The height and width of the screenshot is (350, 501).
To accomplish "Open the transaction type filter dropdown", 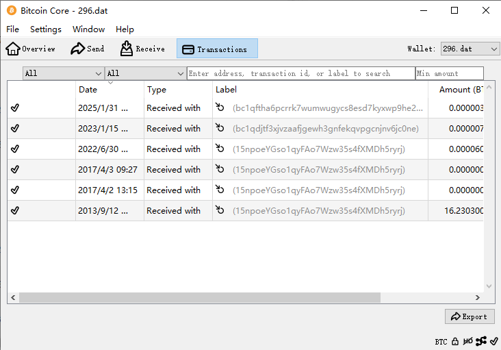I will 145,73.
